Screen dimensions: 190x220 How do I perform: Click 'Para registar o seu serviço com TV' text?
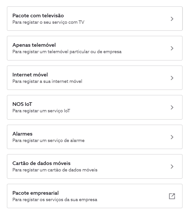[48, 22]
